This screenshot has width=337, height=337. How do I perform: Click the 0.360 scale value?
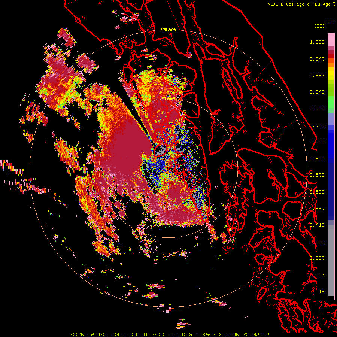point(317,242)
